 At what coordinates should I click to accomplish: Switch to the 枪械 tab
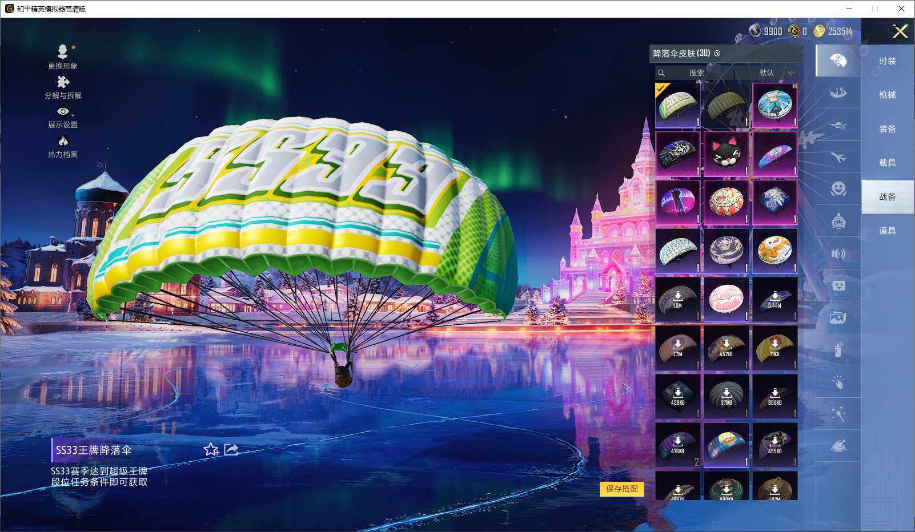coord(888,95)
